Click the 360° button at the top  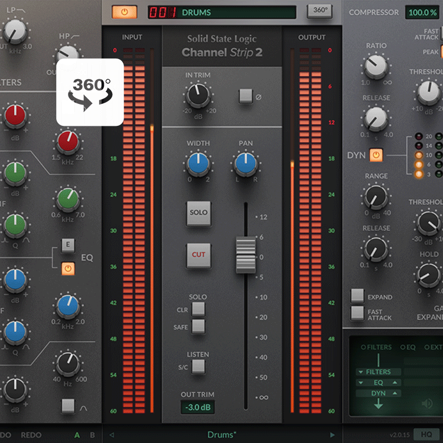tap(320, 11)
